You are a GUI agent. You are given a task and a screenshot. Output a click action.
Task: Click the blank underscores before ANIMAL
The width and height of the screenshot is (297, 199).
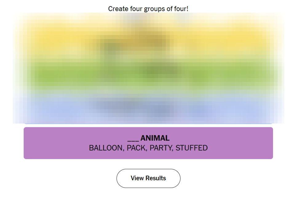(x=133, y=139)
